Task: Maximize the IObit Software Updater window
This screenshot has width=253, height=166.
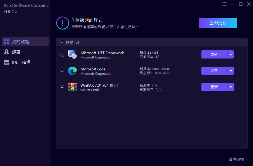Action: [x=241, y=4]
